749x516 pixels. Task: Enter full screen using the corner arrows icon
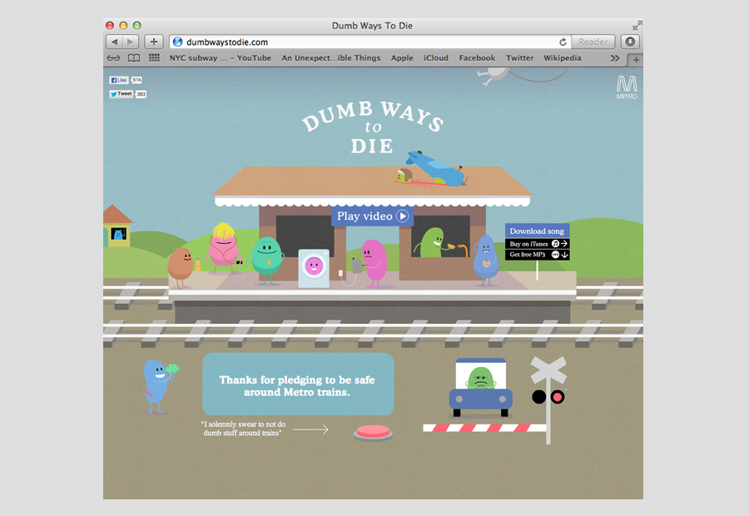pos(637,25)
